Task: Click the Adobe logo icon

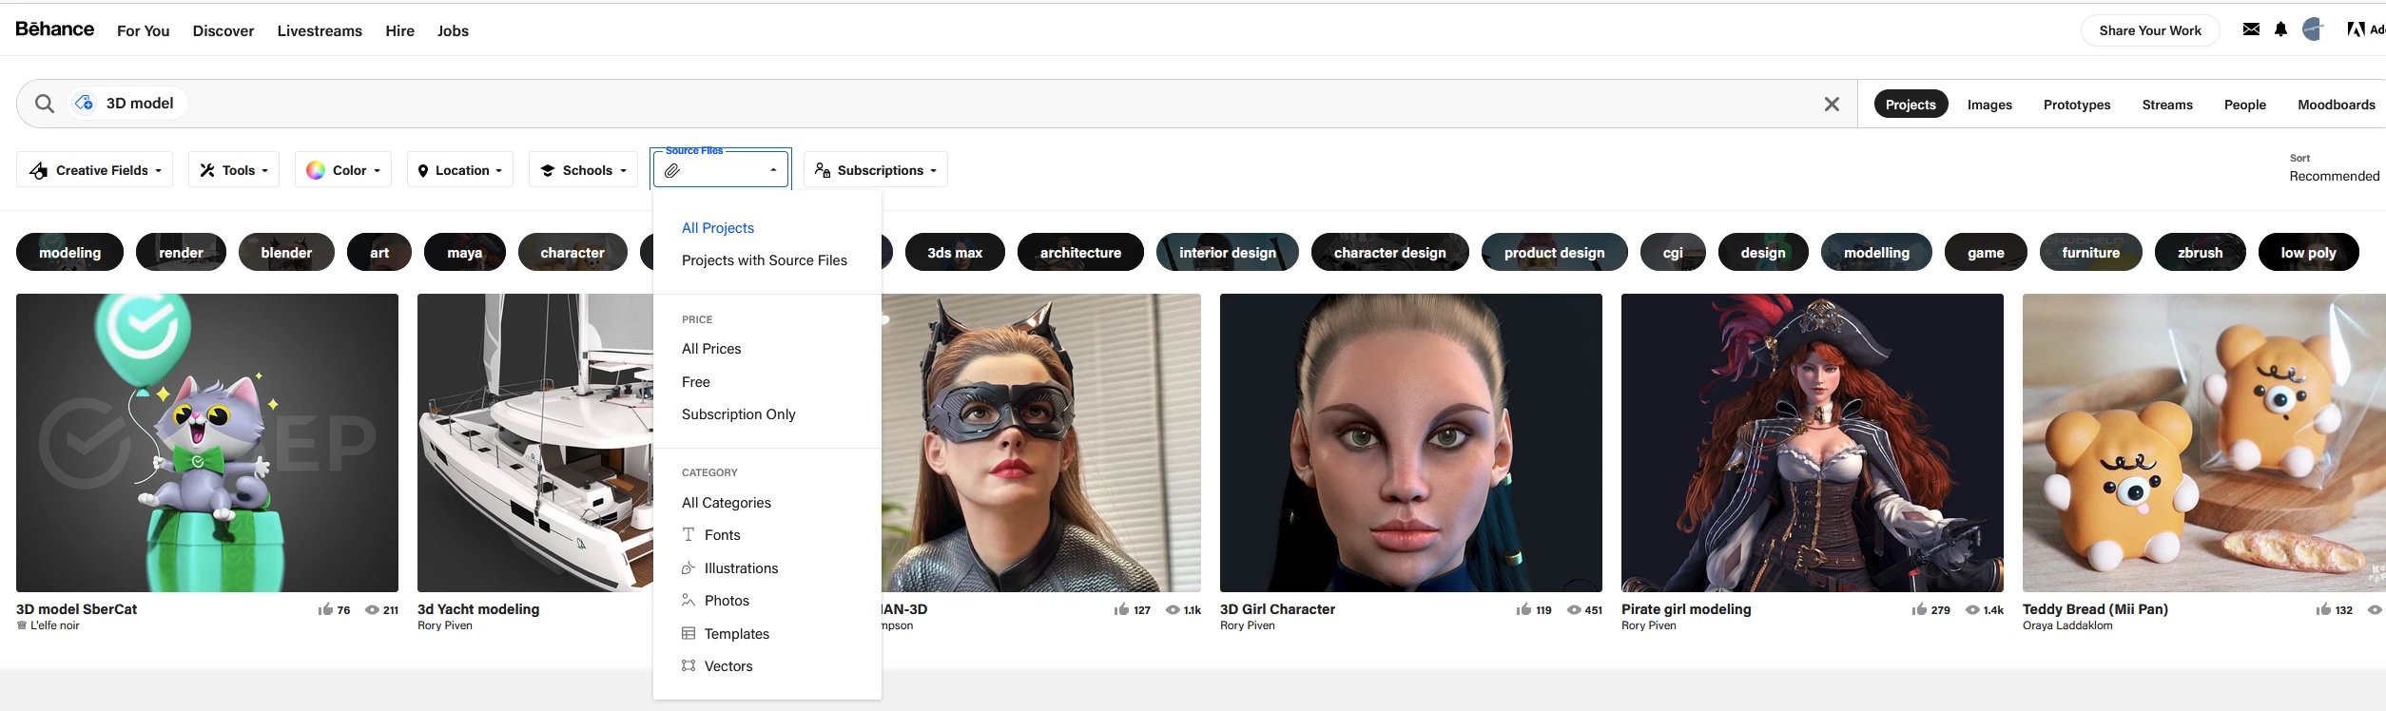Action: (x=2356, y=29)
